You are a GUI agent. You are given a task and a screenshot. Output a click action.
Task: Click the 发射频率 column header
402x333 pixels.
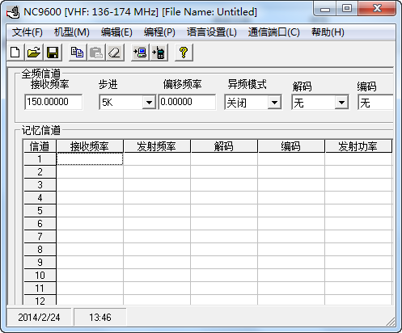coord(157,146)
